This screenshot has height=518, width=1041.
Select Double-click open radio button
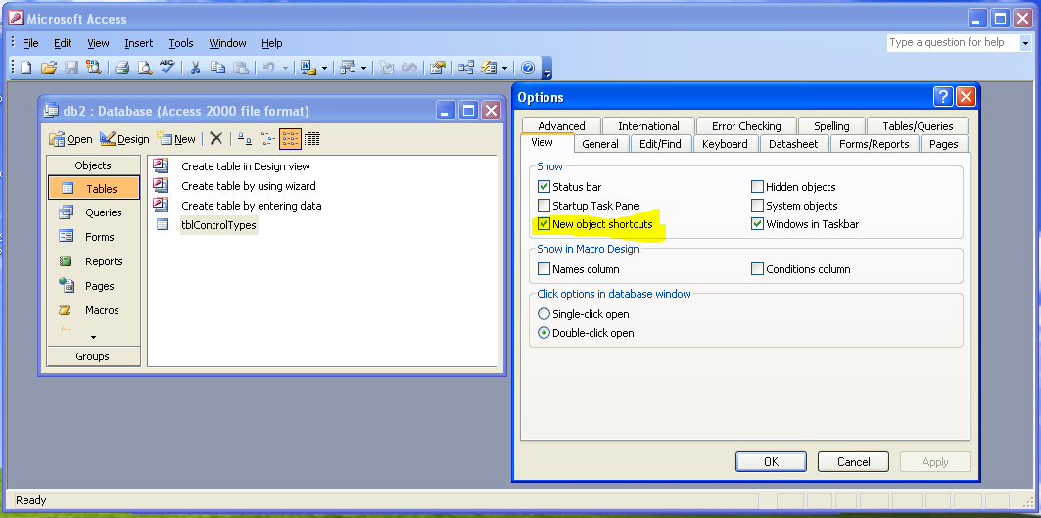(544, 333)
